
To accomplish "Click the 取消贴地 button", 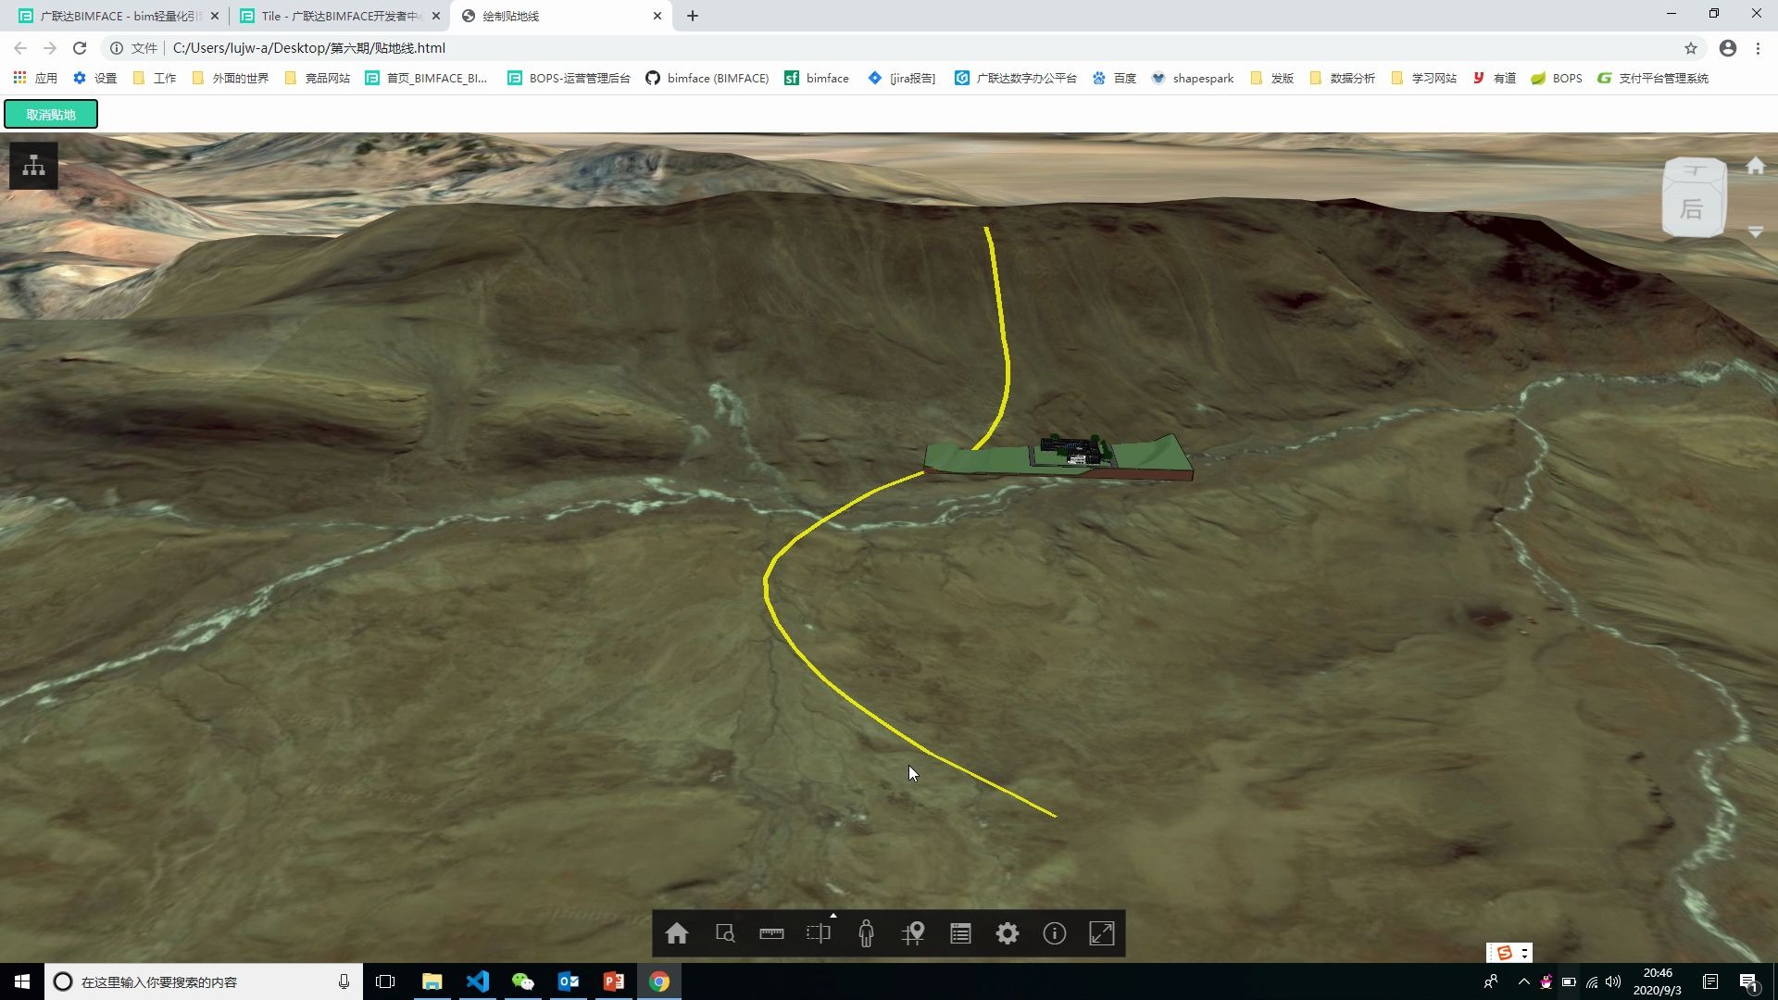I will click(x=51, y=115).
